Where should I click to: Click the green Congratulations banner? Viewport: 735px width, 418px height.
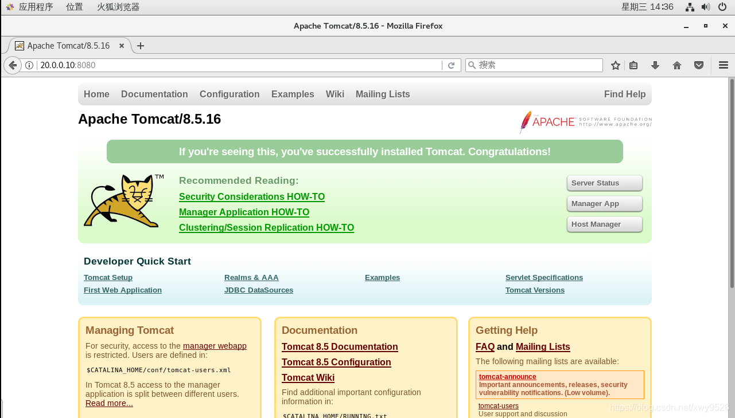(365, 152)
